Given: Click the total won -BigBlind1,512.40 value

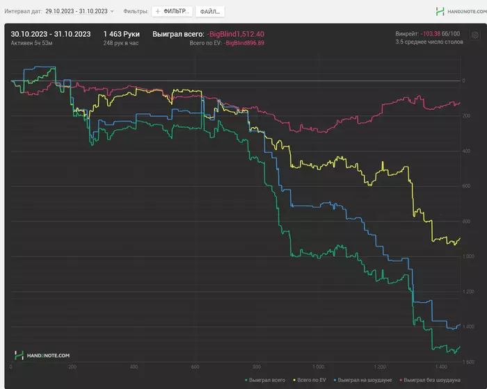Looking at the screenshot, I should [235, 33].
